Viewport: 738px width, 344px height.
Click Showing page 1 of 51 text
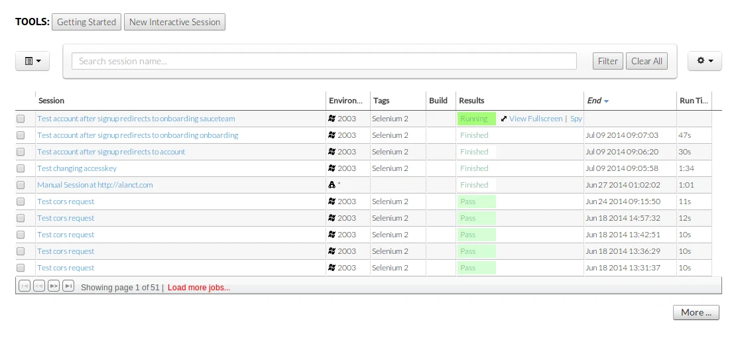click(120, 288)
